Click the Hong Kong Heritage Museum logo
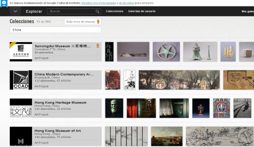254x147 pixels. [21, 108]
